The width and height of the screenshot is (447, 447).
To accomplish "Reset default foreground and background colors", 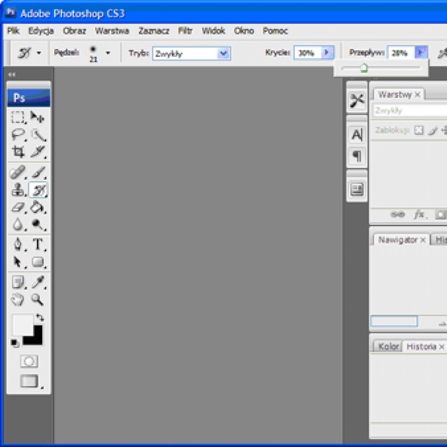I will pos(15,343).
